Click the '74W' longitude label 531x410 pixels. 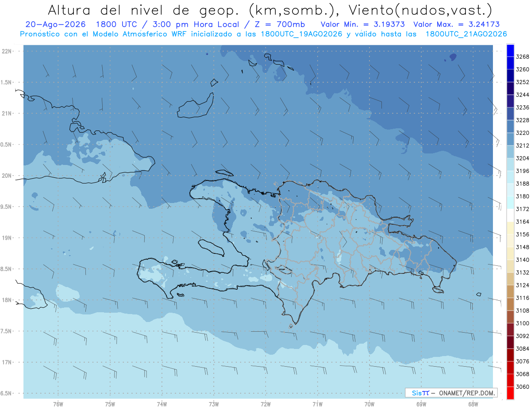162,404
